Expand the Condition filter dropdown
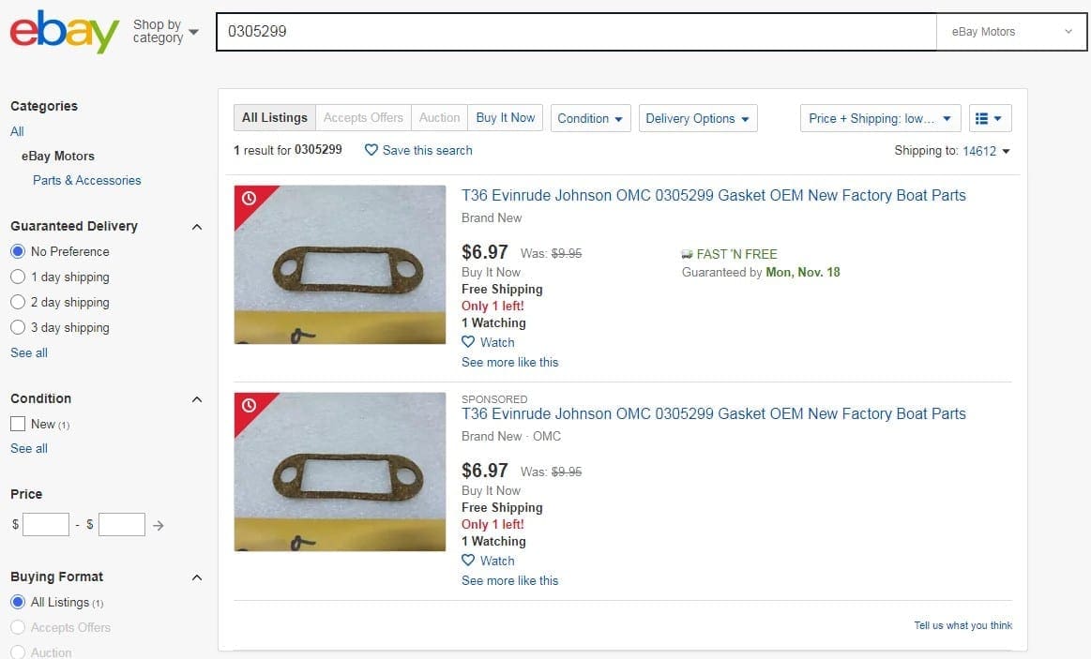Screen dimensions: 1091x659 [590, 118]
